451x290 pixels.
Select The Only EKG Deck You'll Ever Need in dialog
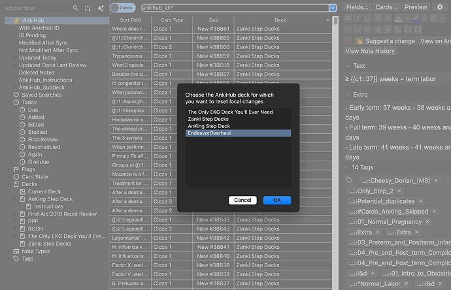(238, 112)
